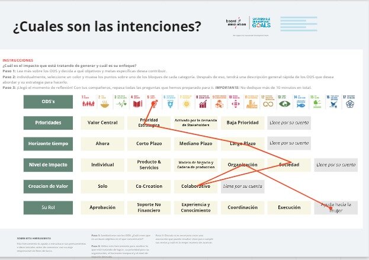Choose the Co-Creation card
369x260 pixels.
pyautogui.click(x=149, y=187)
